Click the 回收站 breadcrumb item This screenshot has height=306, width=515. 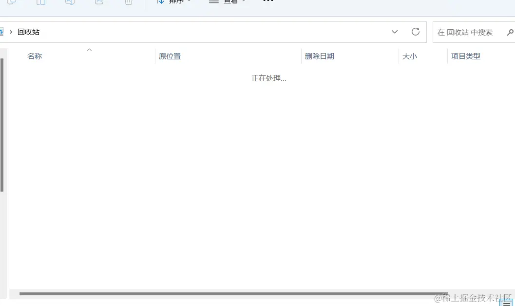28,32
